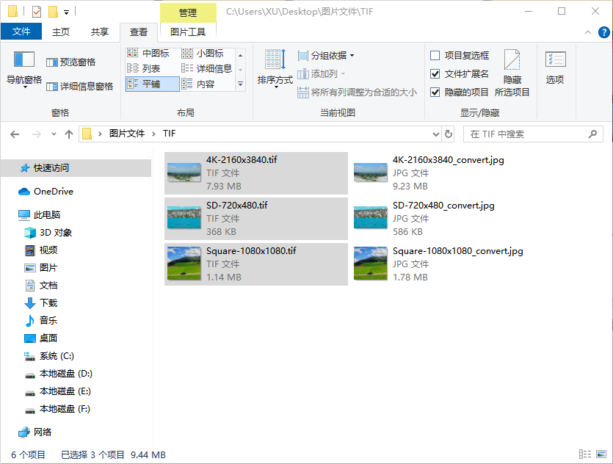Refresh the folder view
Viewport: 613px width, 464px height.
coord(447,134)
